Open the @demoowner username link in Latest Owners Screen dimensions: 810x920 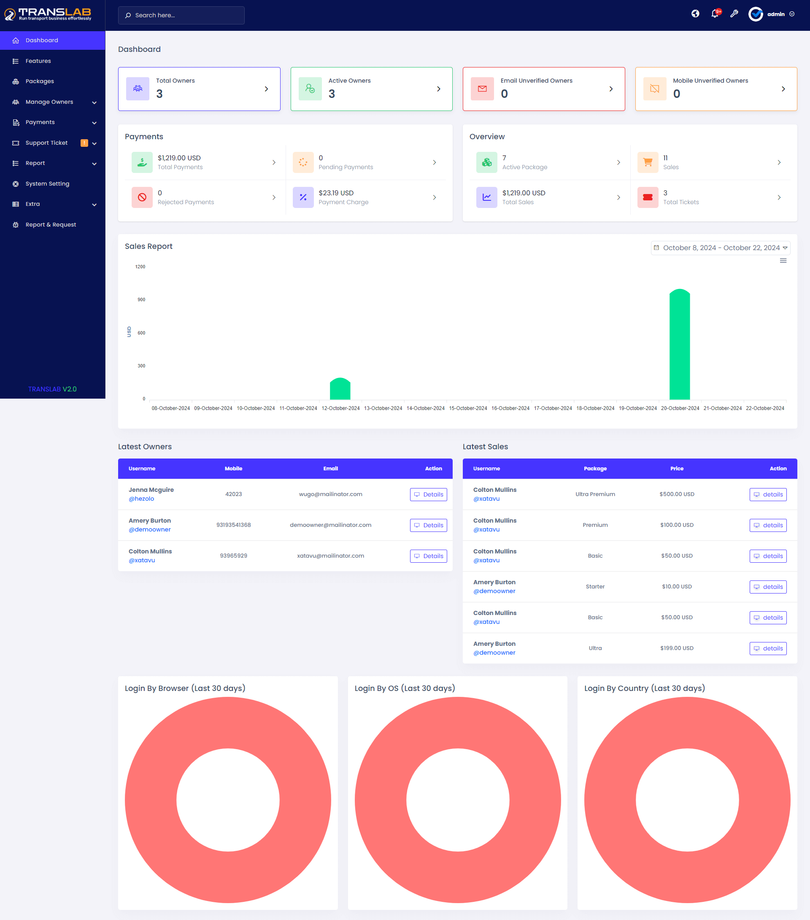(x=149, y=529)
